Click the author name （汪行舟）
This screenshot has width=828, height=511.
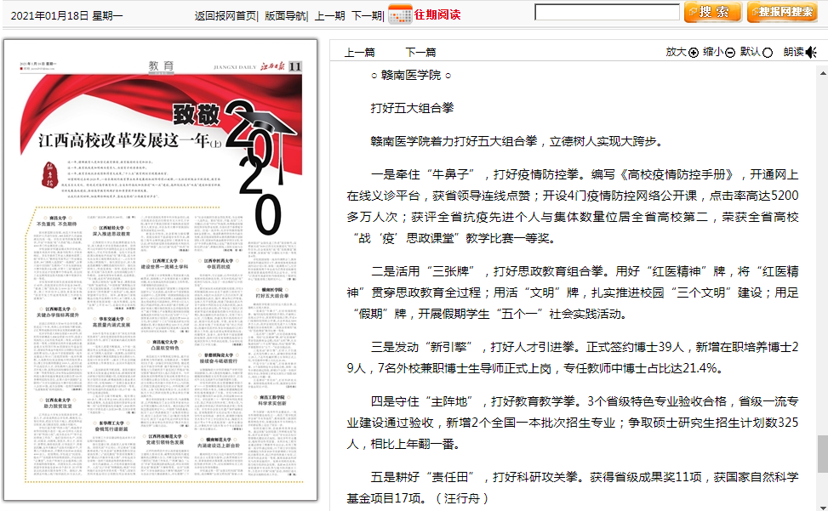tap(461, 498)
